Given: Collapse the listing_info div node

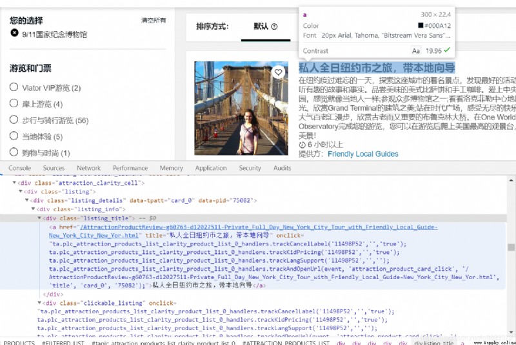Looking at the screenshot, I should coord(33,209).
